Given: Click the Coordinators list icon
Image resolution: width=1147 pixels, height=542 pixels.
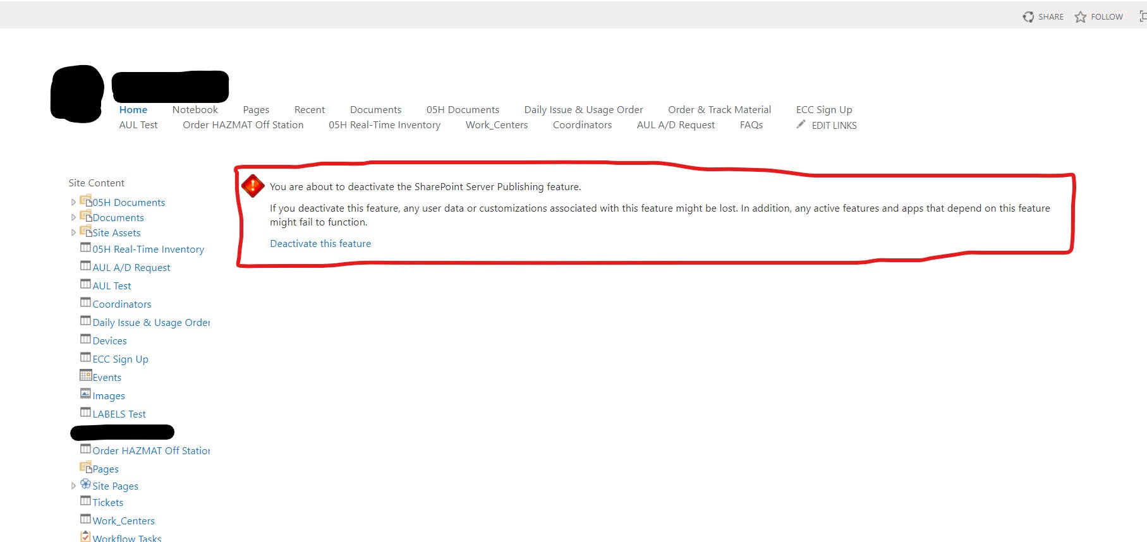Looking at the screenshot, I should click(85, 302).
